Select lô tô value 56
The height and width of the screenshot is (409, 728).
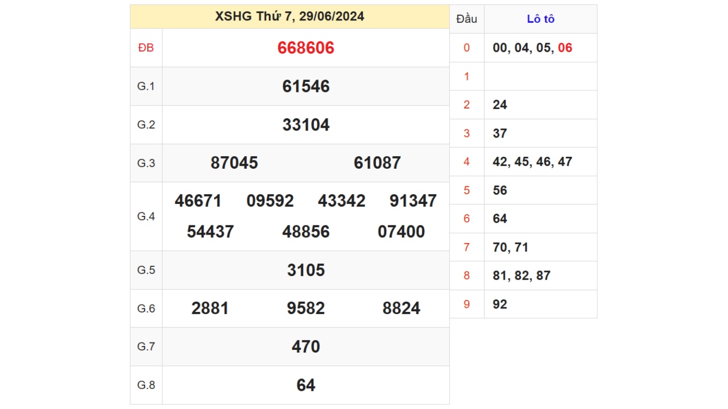pos(500,190)
